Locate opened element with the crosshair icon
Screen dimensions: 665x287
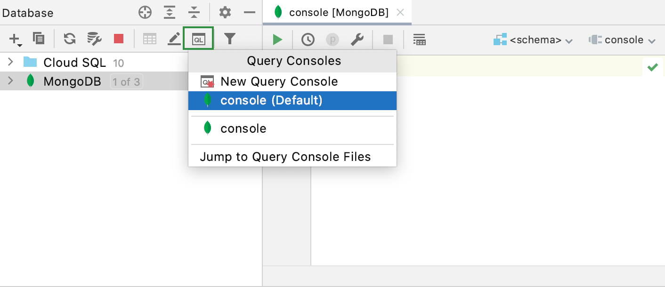[145, 13]
